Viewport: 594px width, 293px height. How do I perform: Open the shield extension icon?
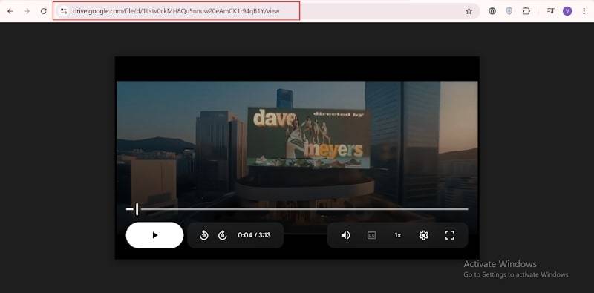pos(509,11)
